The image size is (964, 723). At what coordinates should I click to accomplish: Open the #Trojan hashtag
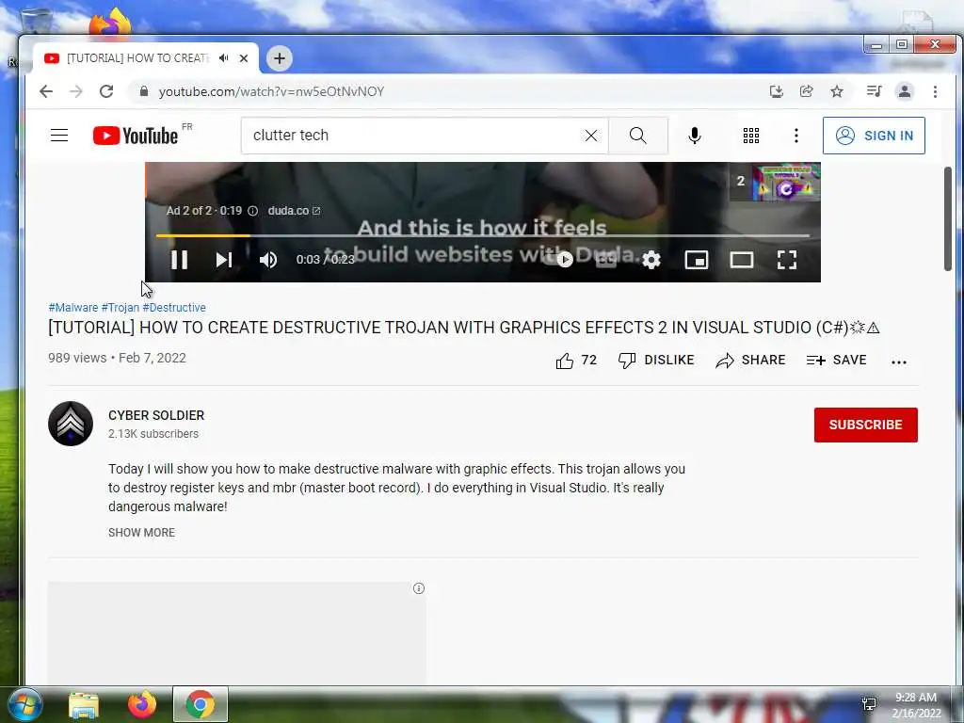click(120, 308)
